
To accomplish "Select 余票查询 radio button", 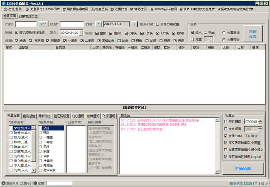I will pos(224,32).
